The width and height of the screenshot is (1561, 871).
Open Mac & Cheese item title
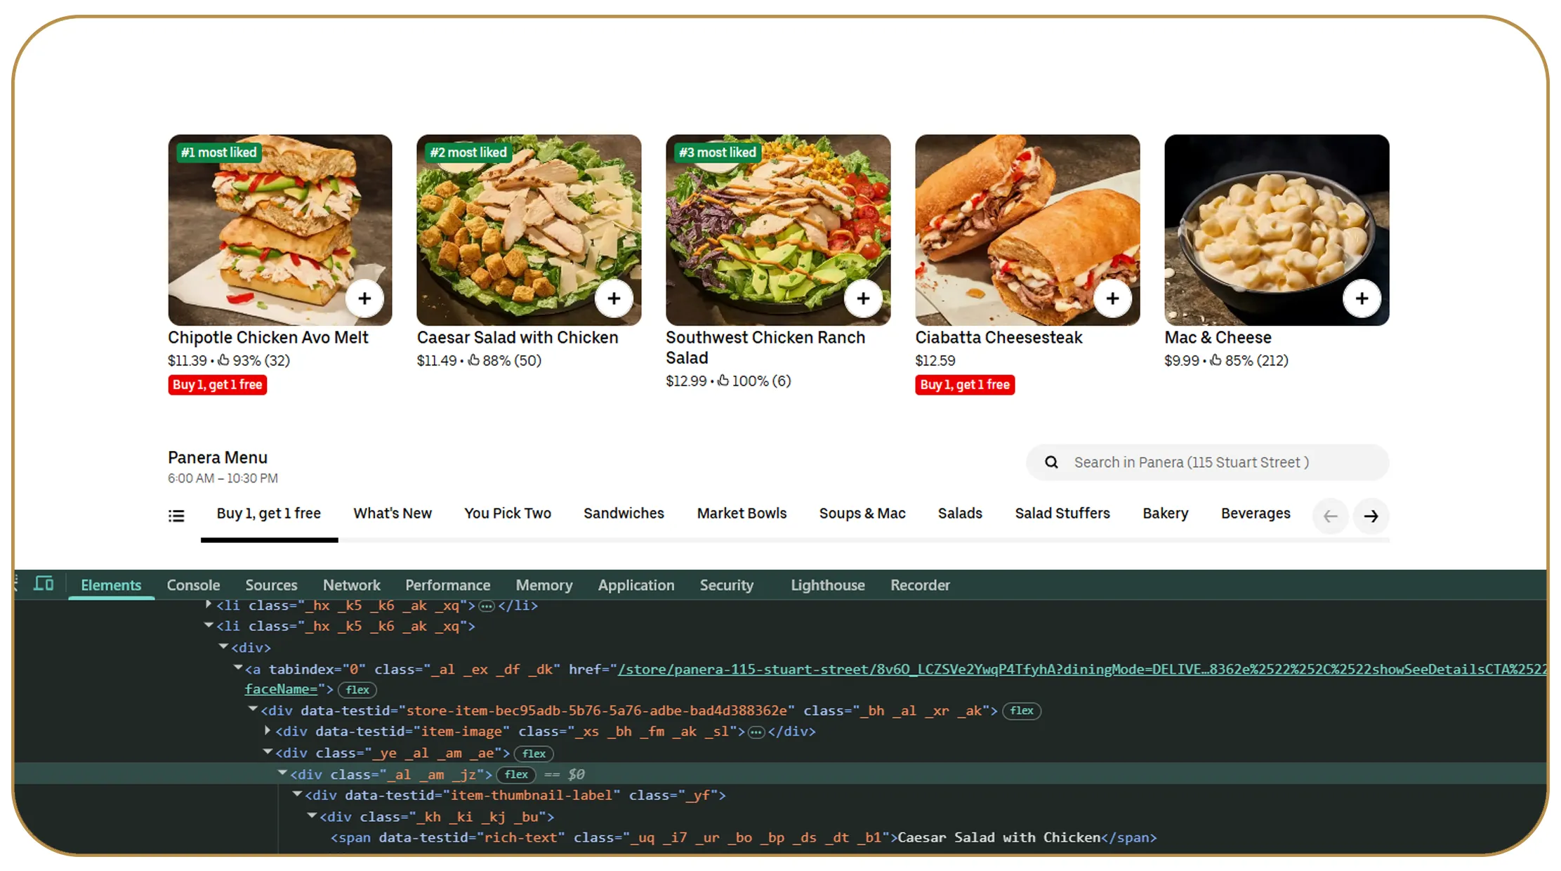click(x=1218, y=338)
